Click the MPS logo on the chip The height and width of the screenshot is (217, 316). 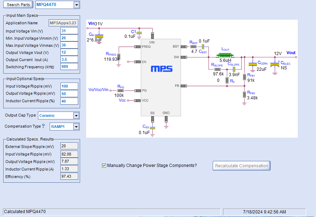[x=162, y=69]
